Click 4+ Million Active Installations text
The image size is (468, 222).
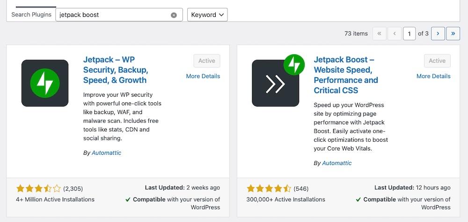click(55, 200)
